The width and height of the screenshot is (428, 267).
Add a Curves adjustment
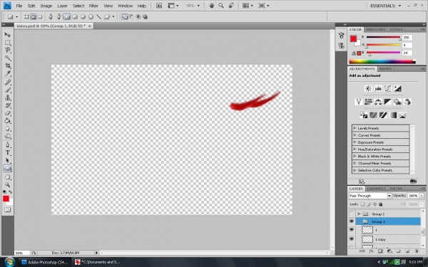387,88
